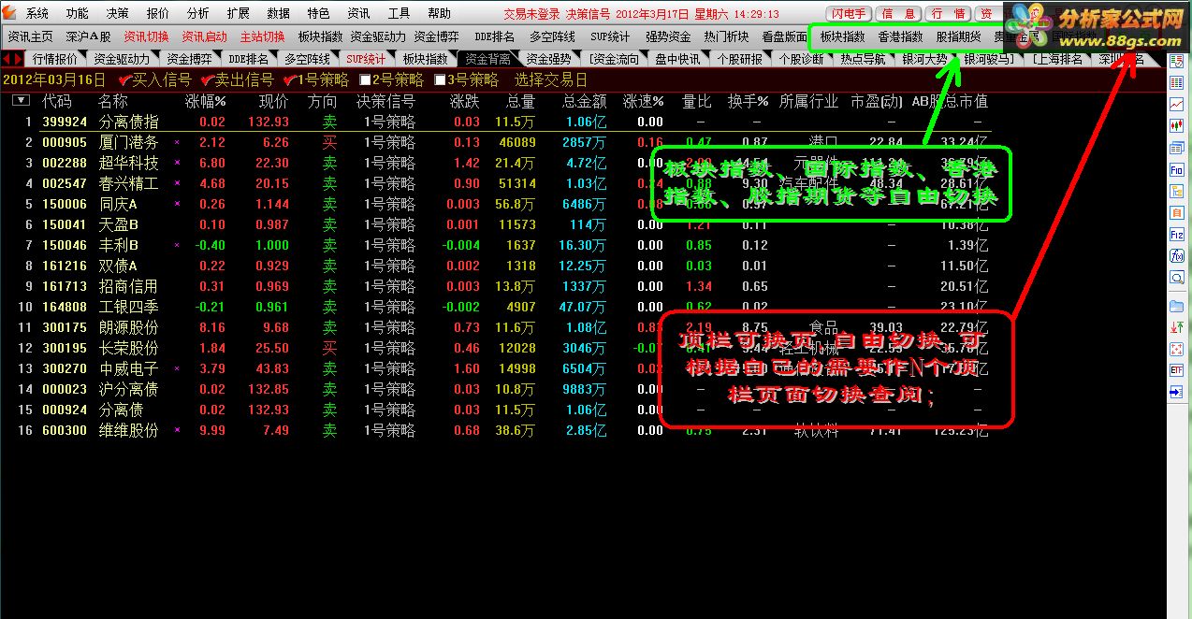Screen dimensions: 1192x619
Task: Switch to the 个股诊断 tab
Action: click(802, 59)
